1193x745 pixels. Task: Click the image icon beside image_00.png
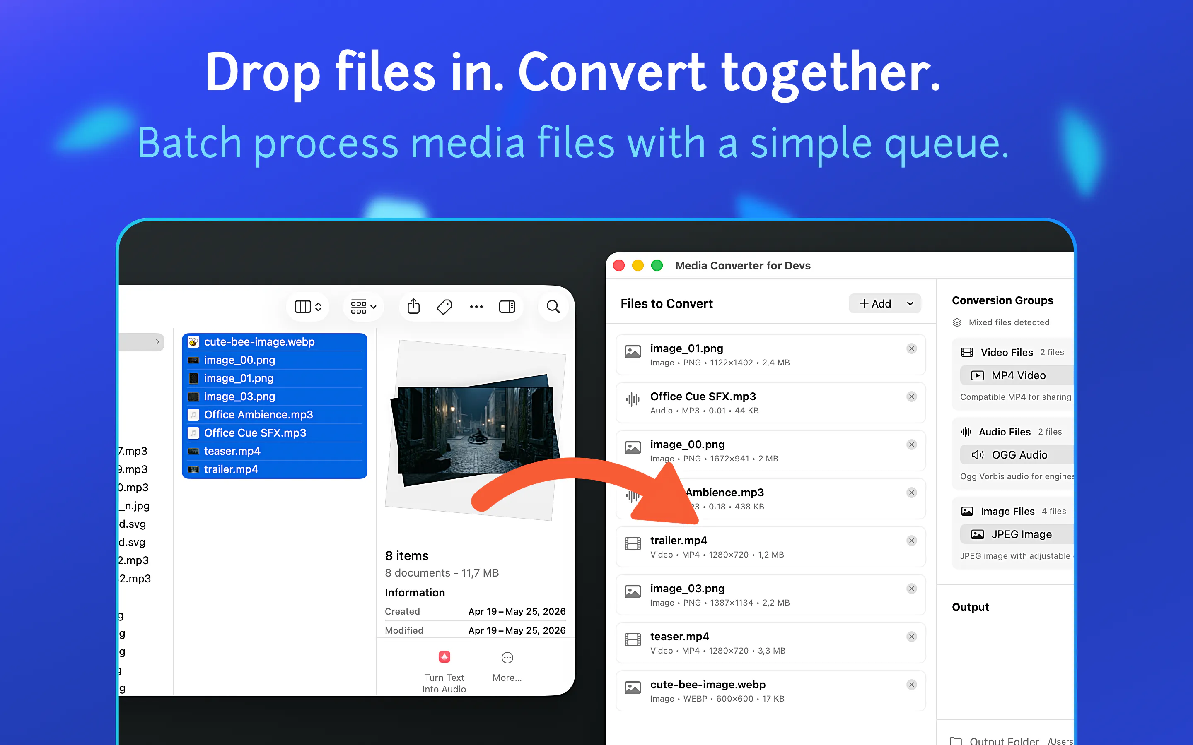(x=633, y=447)
